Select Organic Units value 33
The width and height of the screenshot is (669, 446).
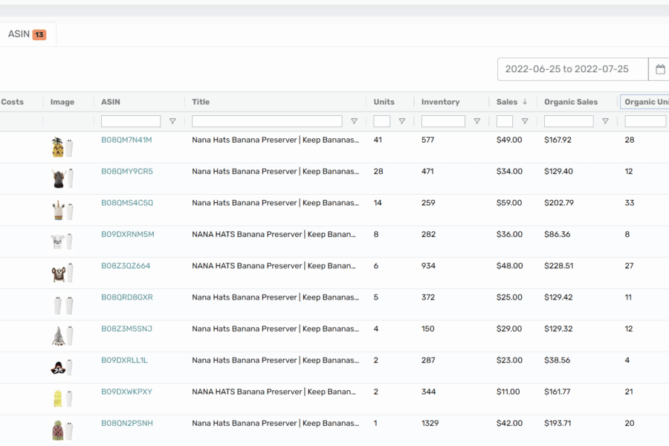click(x=630, y=203)
